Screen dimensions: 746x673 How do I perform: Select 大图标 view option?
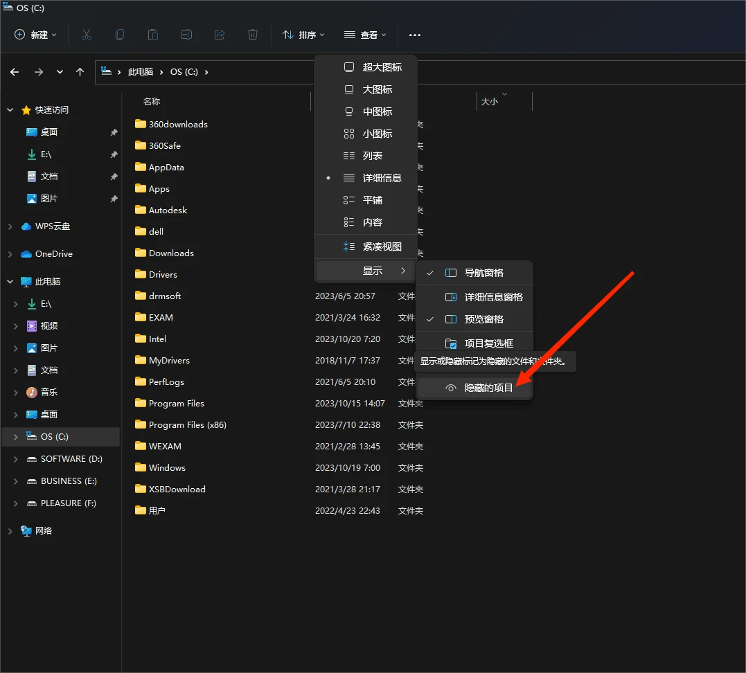[366, 89]
